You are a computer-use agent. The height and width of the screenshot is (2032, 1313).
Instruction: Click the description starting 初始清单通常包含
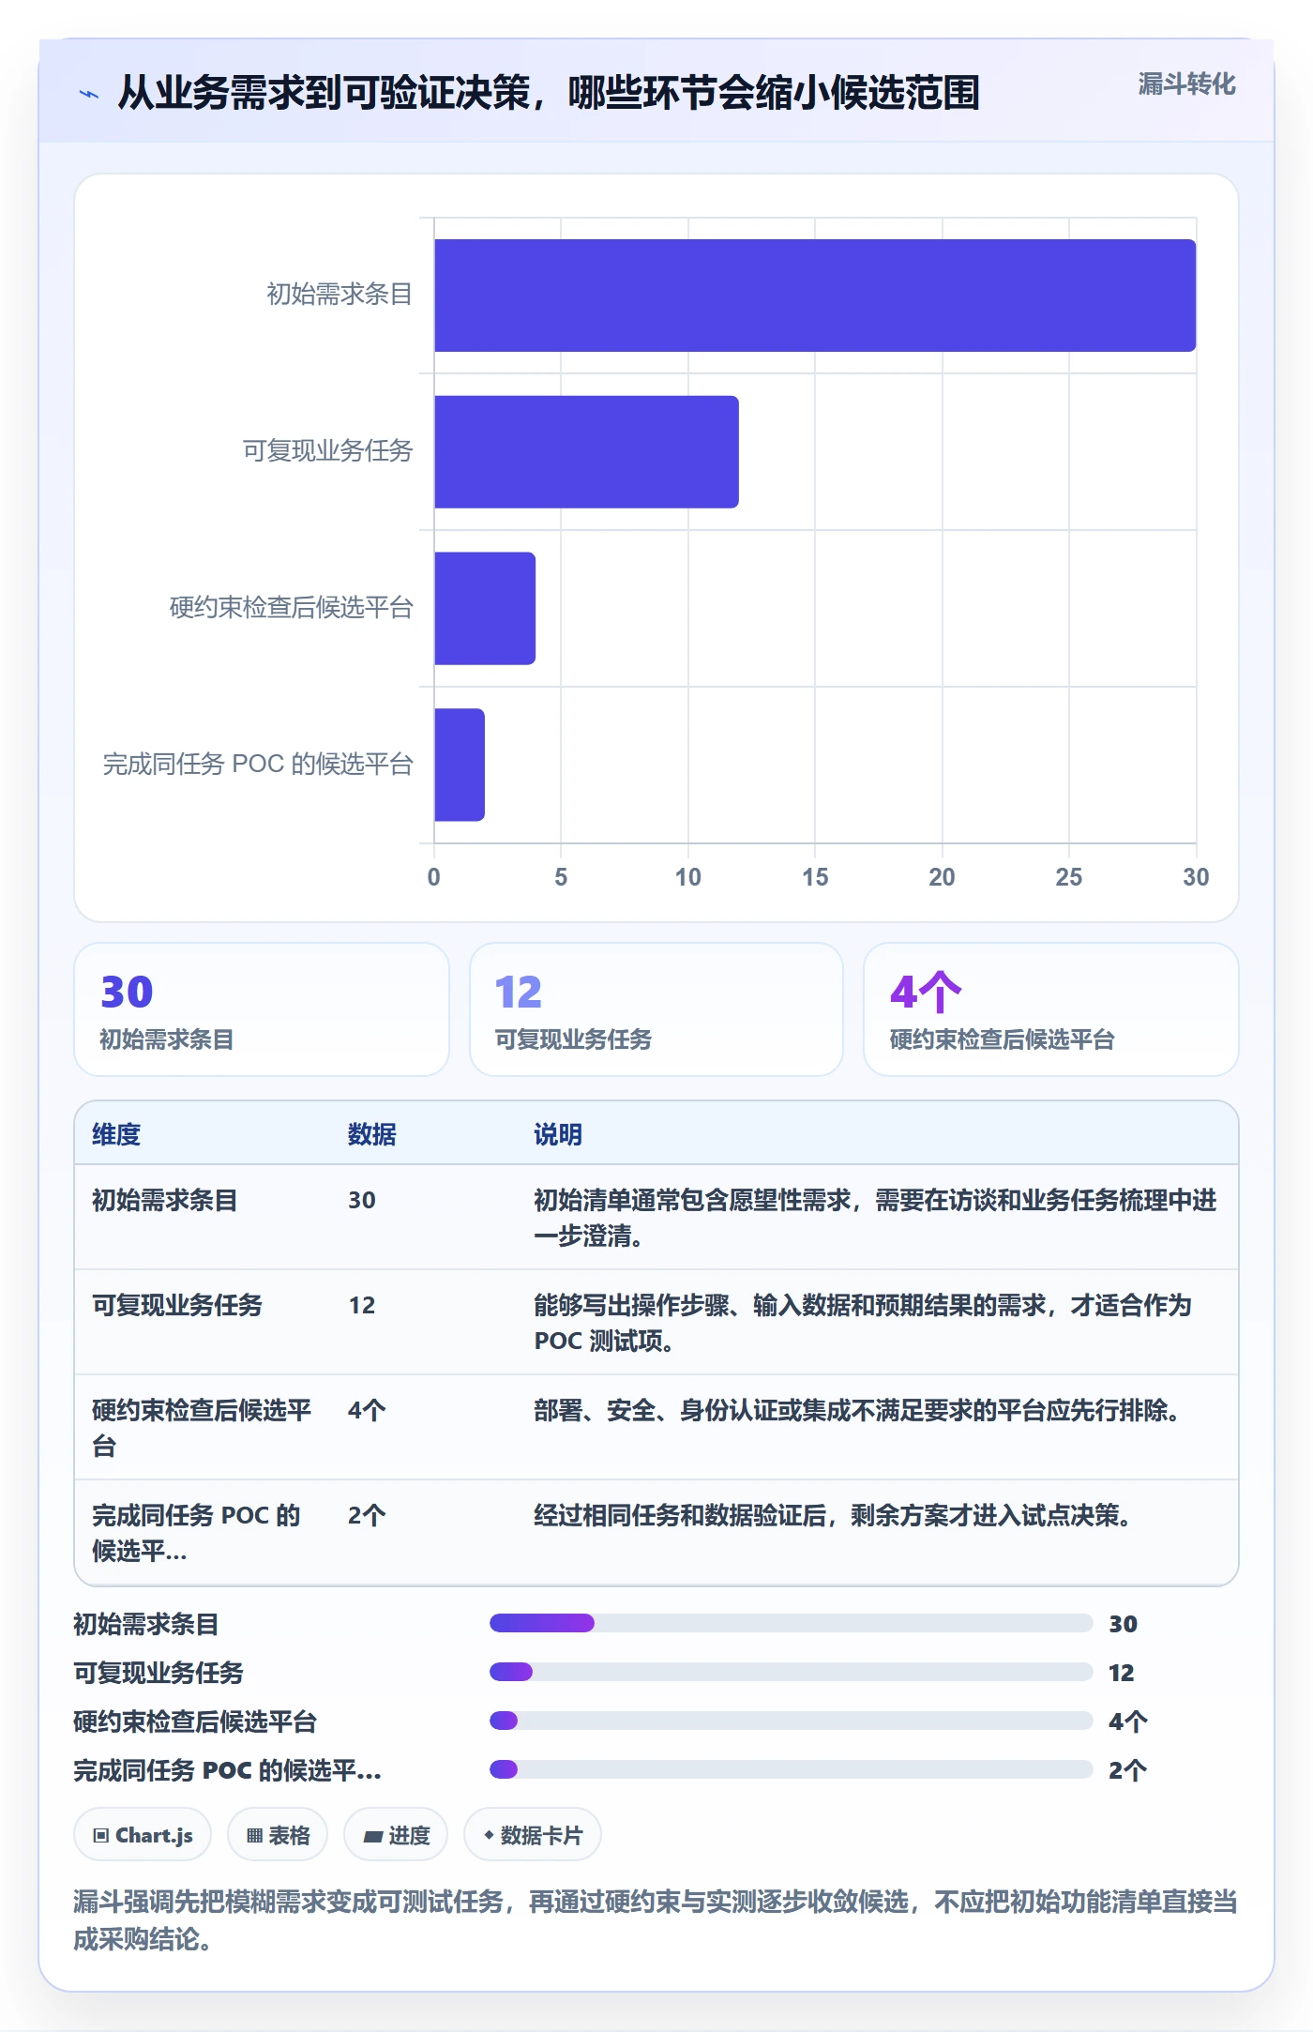[875, 1218]
